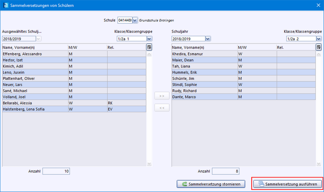Sort left table by Name, Vorname(n) header
The height and width of the screenshot is (192, 324).
coord(34,47)
